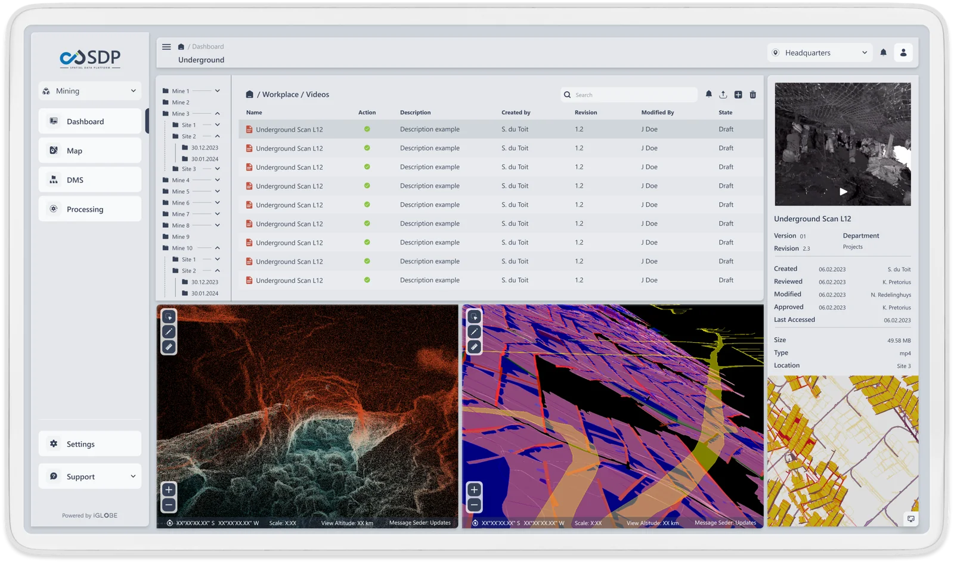
Task: Select the measure ruler tool in point cloud viewer
Action: coord(169,346)
